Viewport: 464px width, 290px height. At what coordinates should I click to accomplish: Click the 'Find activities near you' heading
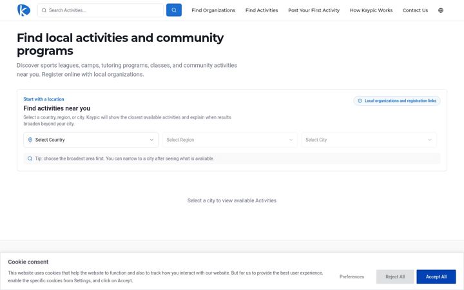click(57, 108)
